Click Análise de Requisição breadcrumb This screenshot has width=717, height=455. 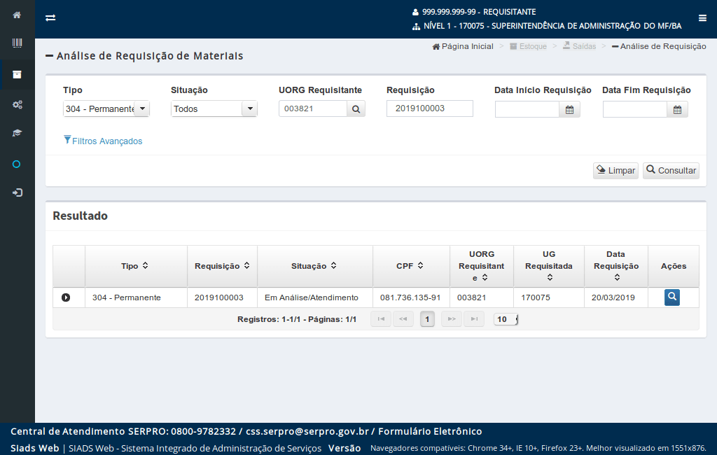(659, 46)
